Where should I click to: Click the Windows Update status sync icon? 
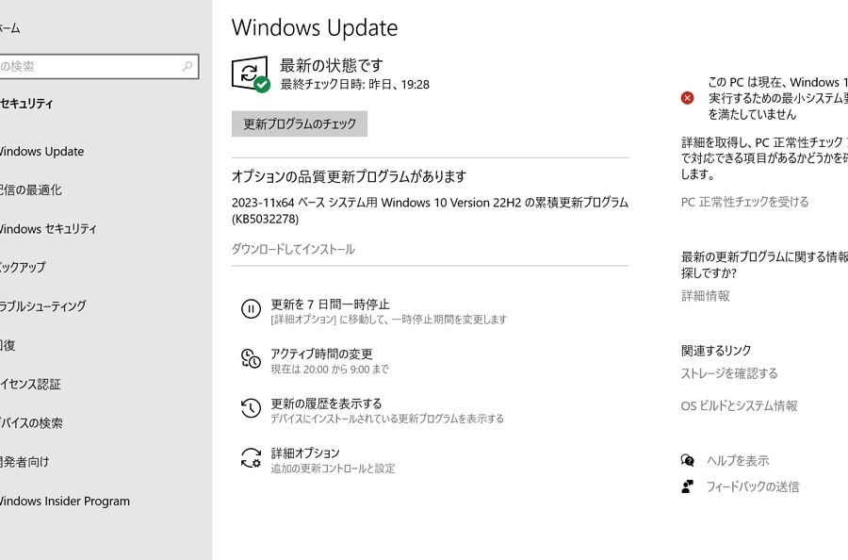point(250,74)
